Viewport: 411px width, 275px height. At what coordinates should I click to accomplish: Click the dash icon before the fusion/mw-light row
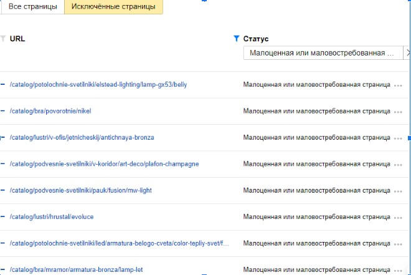point(2,190)
